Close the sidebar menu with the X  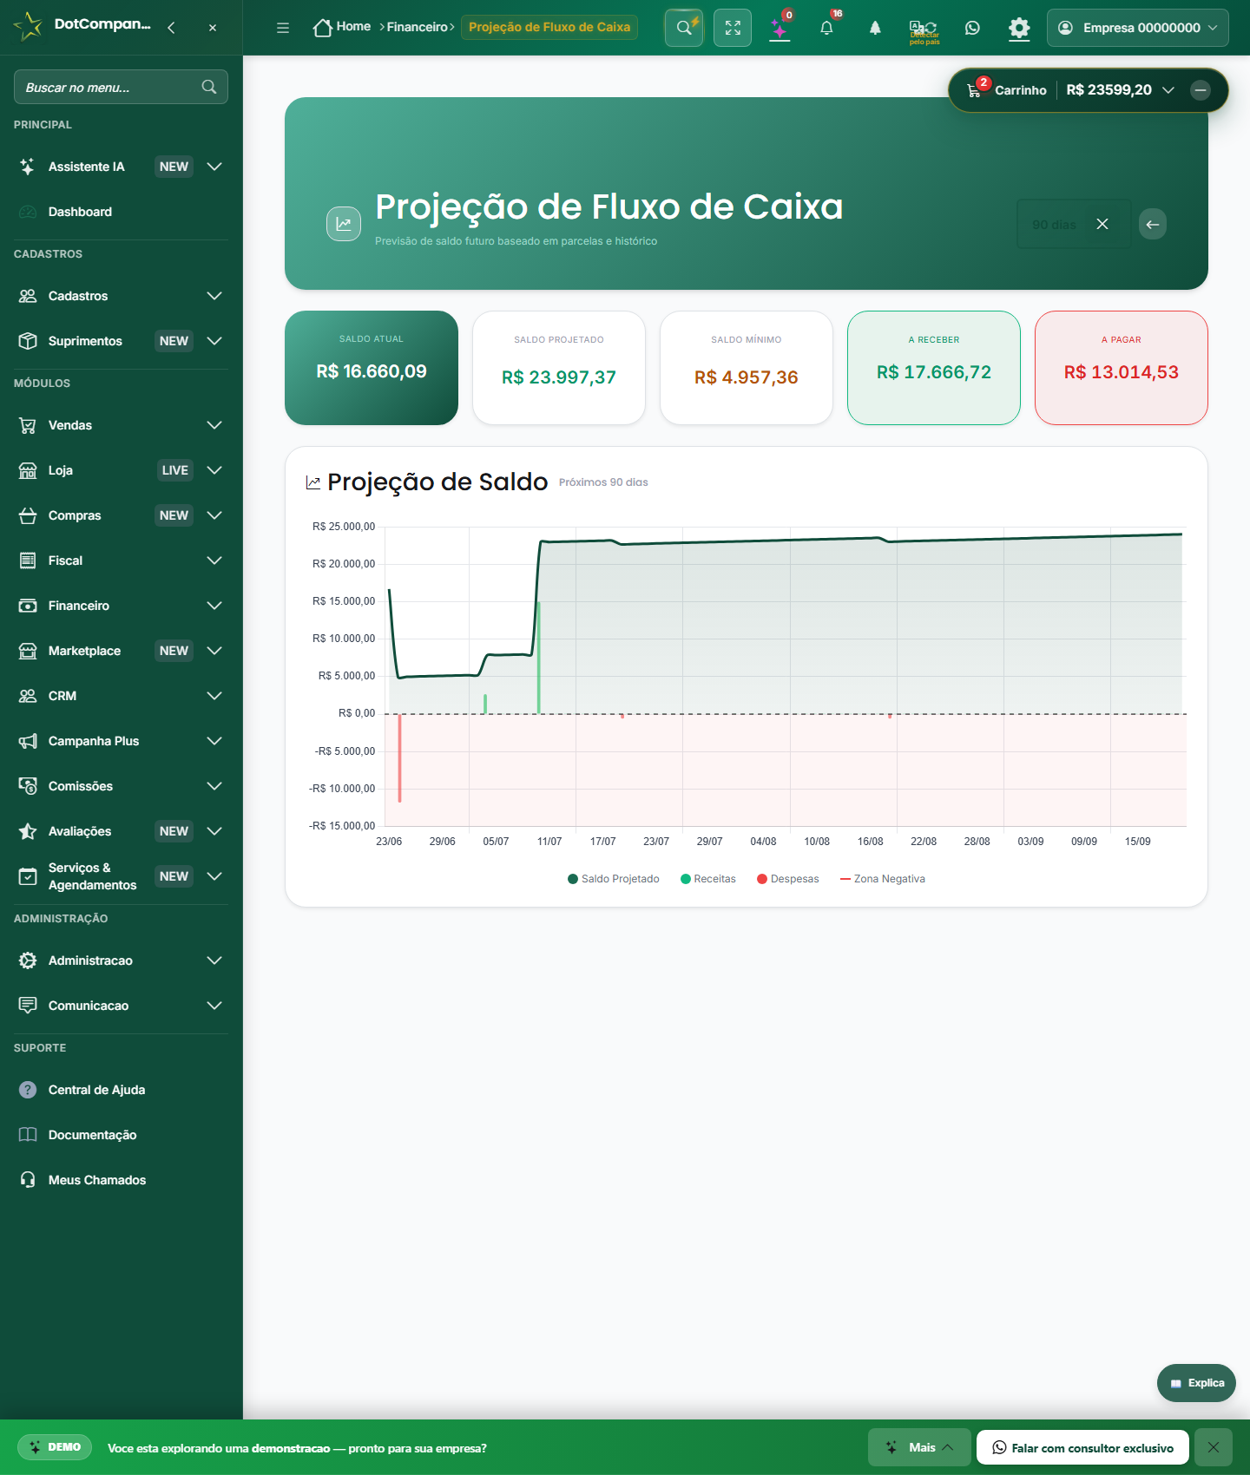213,28
